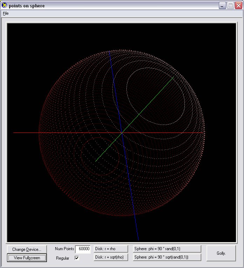Click the small red dotted ring on sphere

(81, 156)
